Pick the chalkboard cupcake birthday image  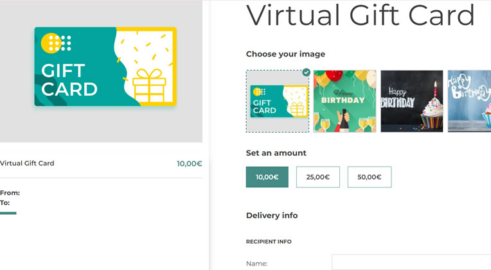411,101
